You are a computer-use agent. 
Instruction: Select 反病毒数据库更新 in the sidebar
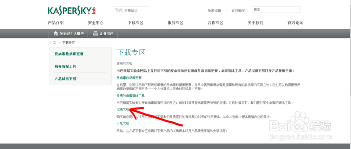click(x=69, y=54)
